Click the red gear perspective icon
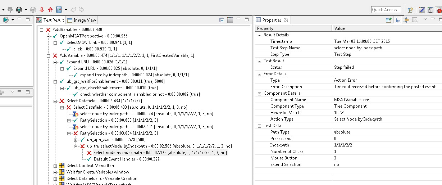 tap(439, 10)
